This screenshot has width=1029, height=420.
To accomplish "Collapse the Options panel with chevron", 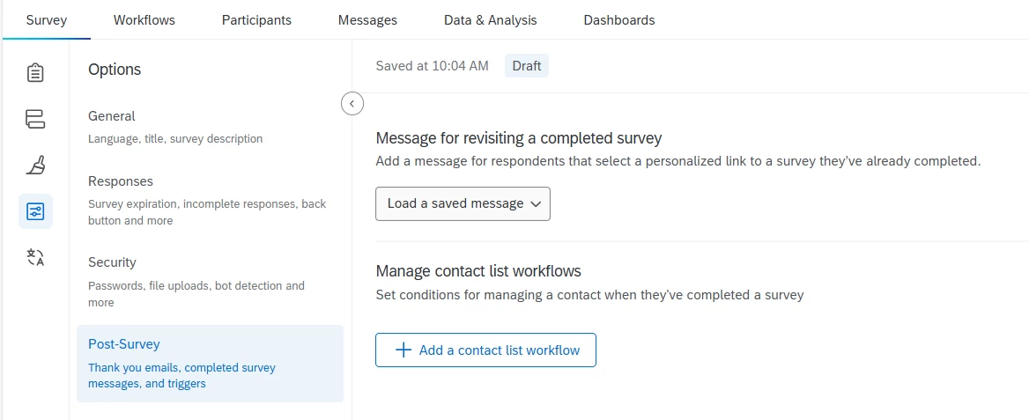I will click(352, 104).
